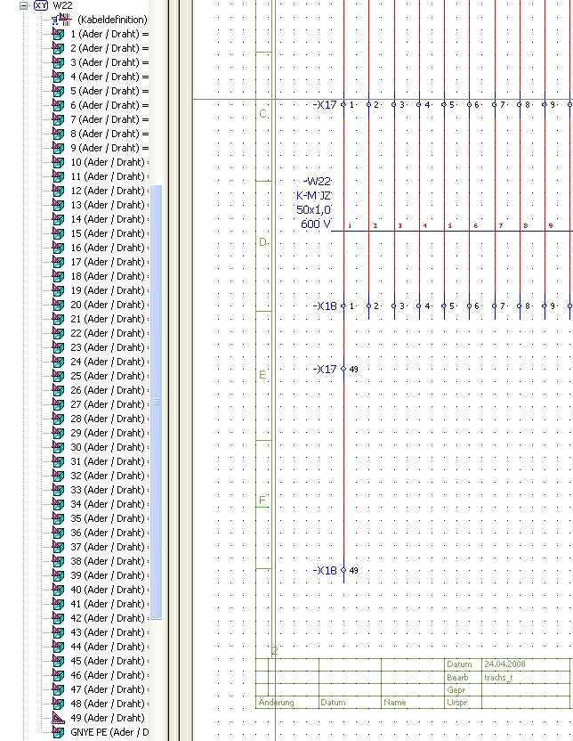Select the icon for wire 16 (Ader / Draht)

tap(58, 248)
